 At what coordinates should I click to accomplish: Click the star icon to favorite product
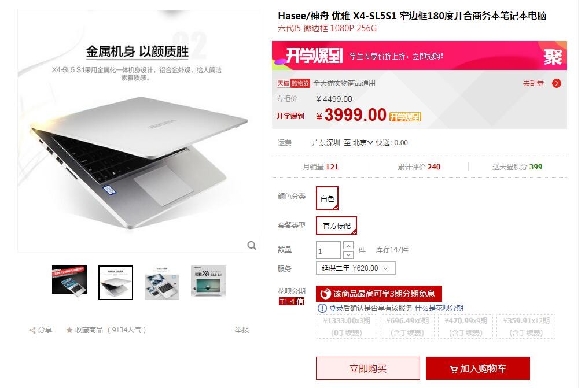(69, 330)
